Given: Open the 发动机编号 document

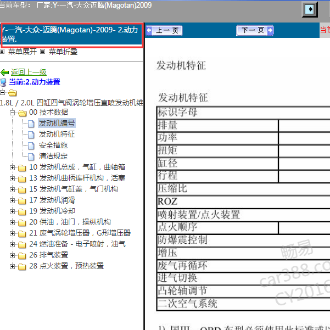Looking at the screenshot, I should (57, 123).
